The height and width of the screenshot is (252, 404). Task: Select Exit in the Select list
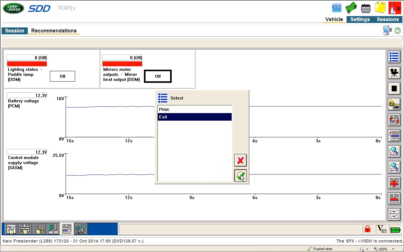(195, 117)
